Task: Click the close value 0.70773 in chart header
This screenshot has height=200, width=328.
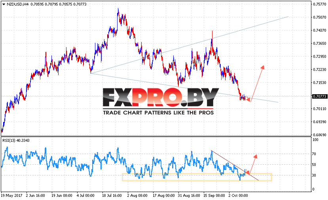Action: point(80,4)
